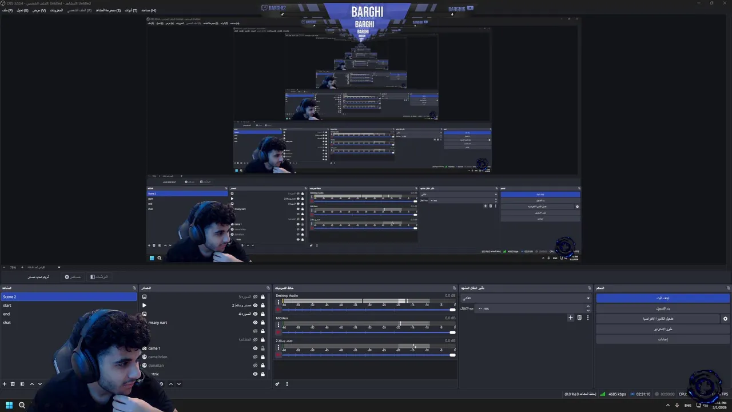Open Windows Start menu
The height and width of the screenshot is (412, 732).
[x=9, y=405]
